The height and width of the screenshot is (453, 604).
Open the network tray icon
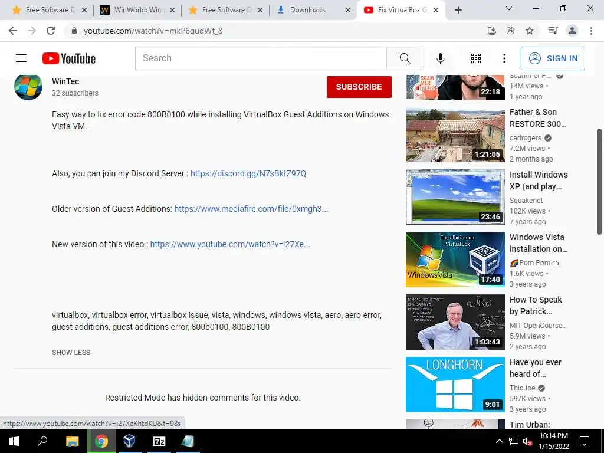pyautogui.click(x=514, y=441)
